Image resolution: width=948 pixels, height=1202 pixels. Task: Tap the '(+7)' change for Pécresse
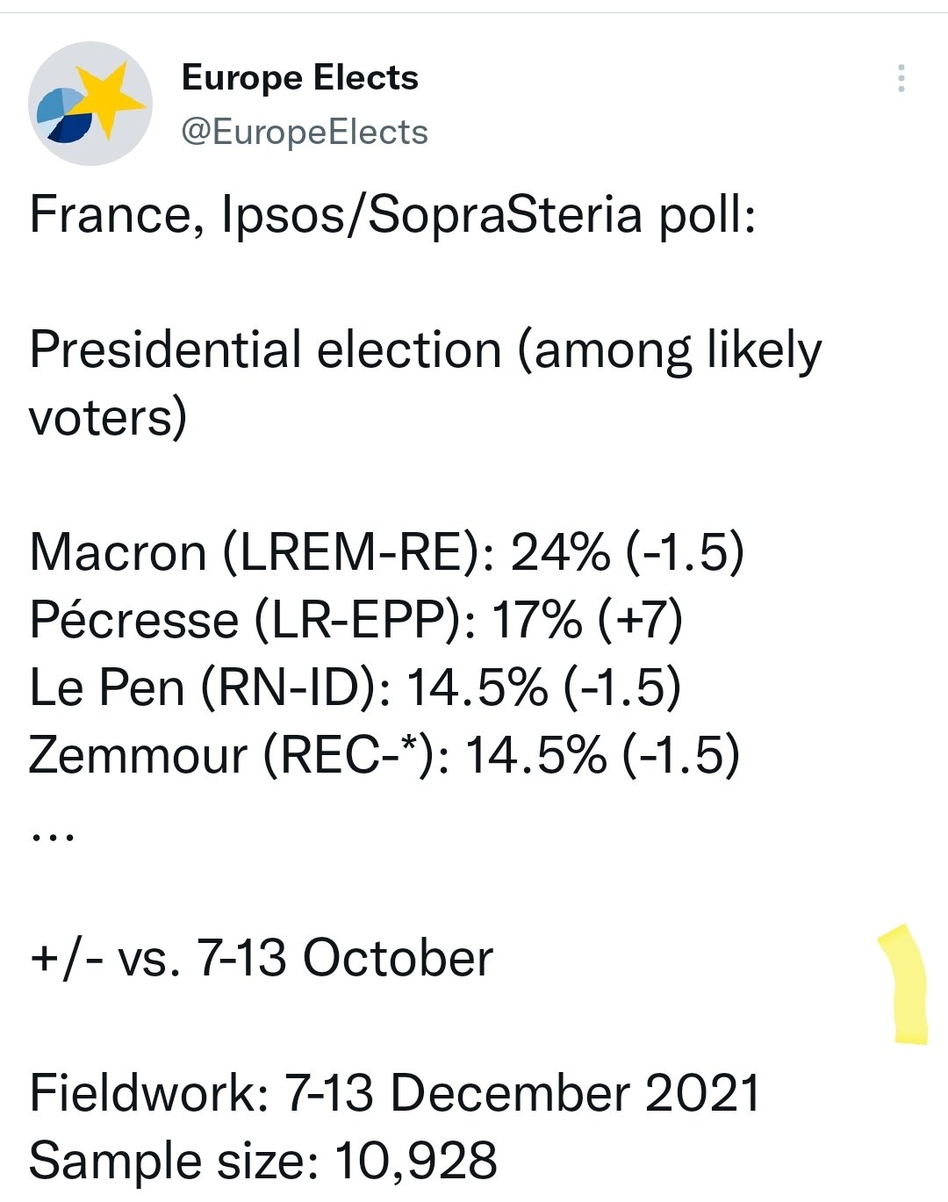pos(640,620)
